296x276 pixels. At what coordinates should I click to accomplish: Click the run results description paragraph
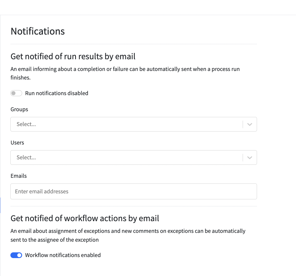tap(125, 73)
